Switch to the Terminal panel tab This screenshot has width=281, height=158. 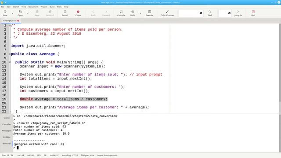(x=7, y=144)
